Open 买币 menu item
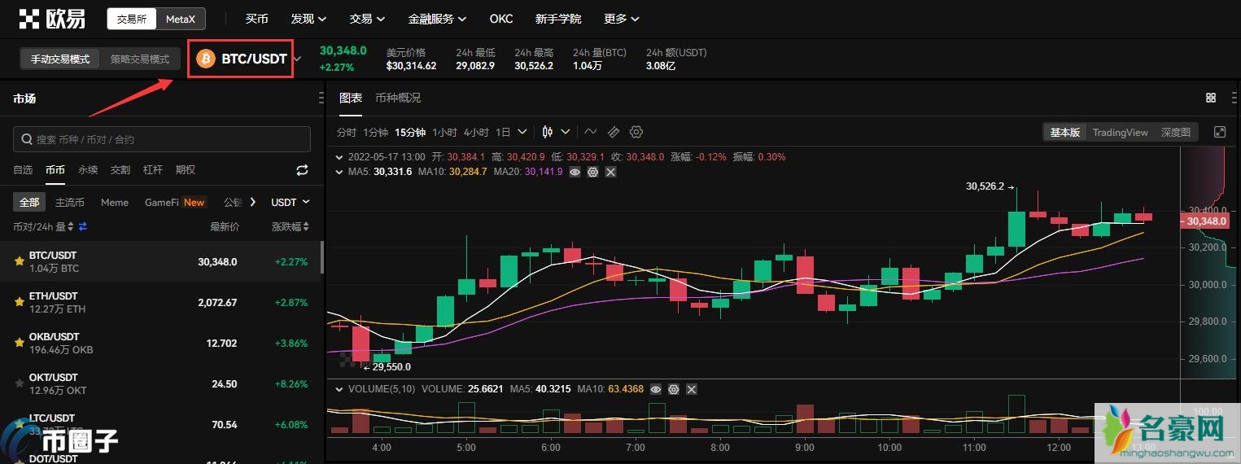The image size is (1241, 464). coord(256,18)
